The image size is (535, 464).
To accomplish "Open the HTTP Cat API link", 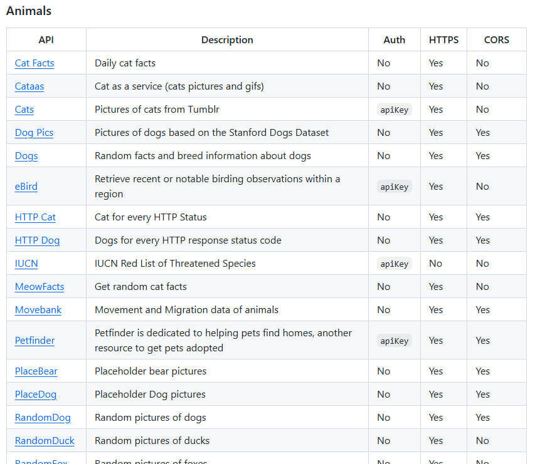I will point(35,217).
